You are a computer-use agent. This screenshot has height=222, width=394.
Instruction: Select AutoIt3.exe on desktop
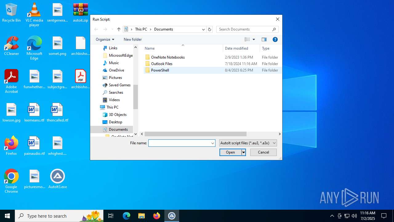57,179
